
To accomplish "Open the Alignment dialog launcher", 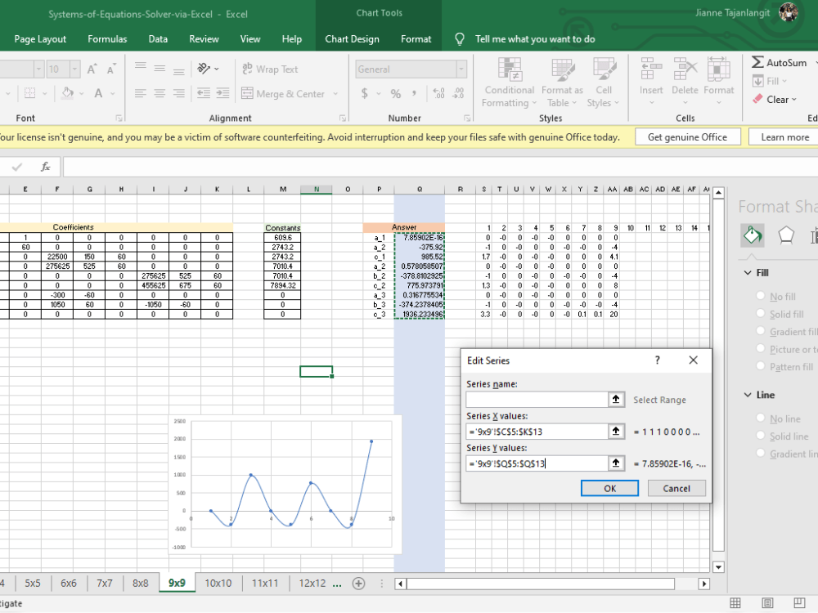I will point(343,119).
